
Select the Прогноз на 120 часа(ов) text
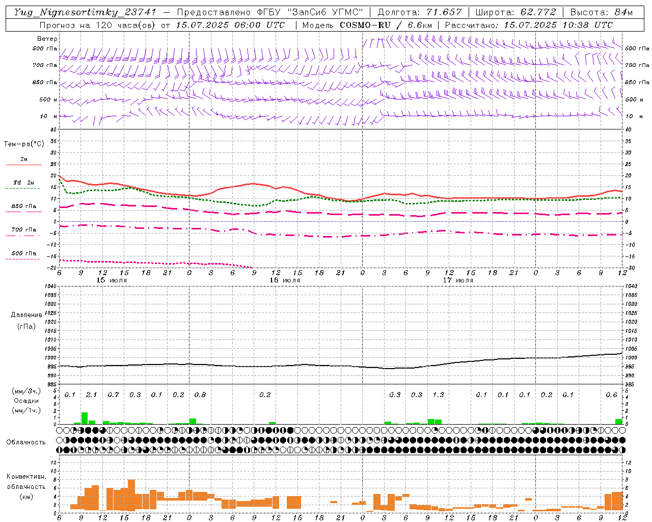pos(99,25)
